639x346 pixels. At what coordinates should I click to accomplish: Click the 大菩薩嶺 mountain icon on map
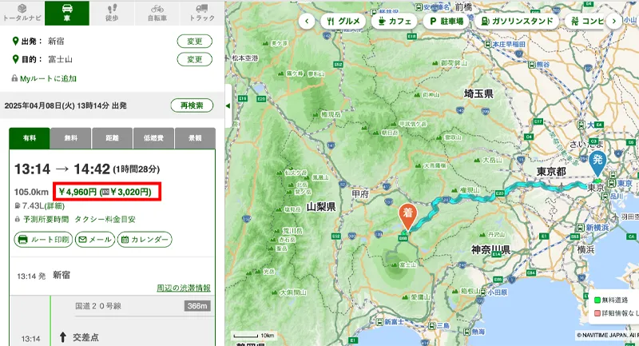(x=418, y=166)
